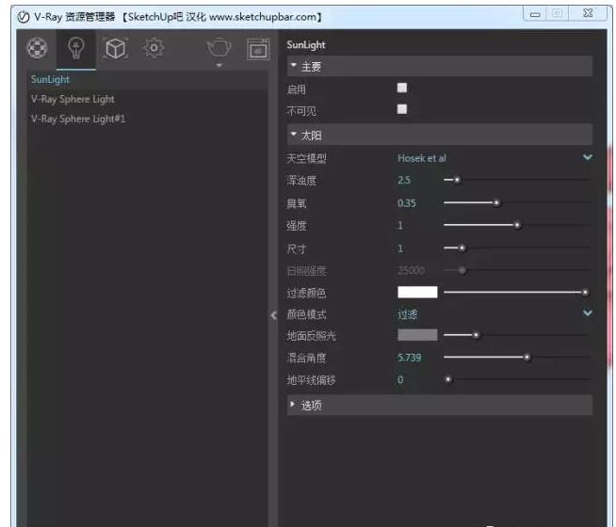Select the Lights tab lightbulb icon
The height and width of the screenshot is (527, 616).
pyautogui.click(x=75, y=48)
